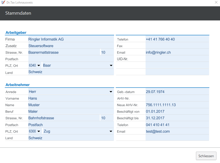Edit the employer Email info@ringler.ch
220x163 pixels.
177,52
